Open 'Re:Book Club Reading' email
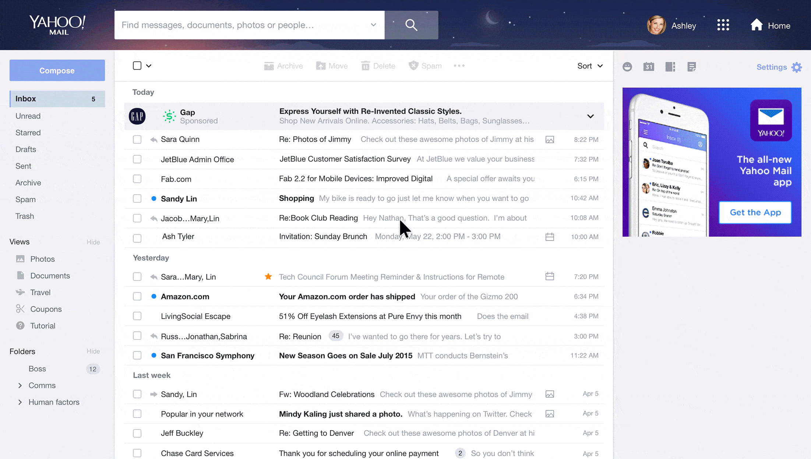811x459 pixels. 364,218
